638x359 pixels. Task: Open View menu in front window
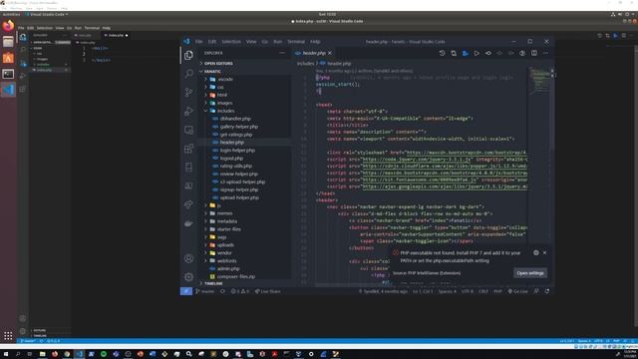click(251, 42)
